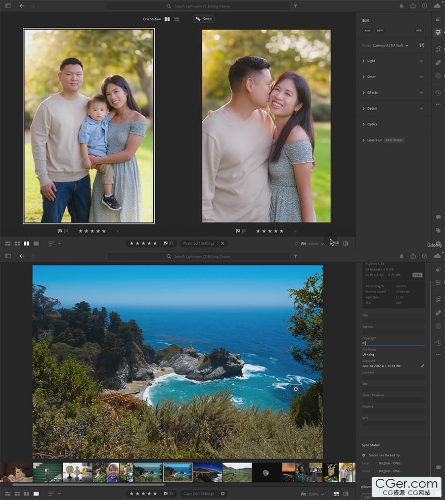Image resolution: width=445 pixels, height=500 pixels.
Task: Convert photo using the B&W button
Action: coord(379,30)
